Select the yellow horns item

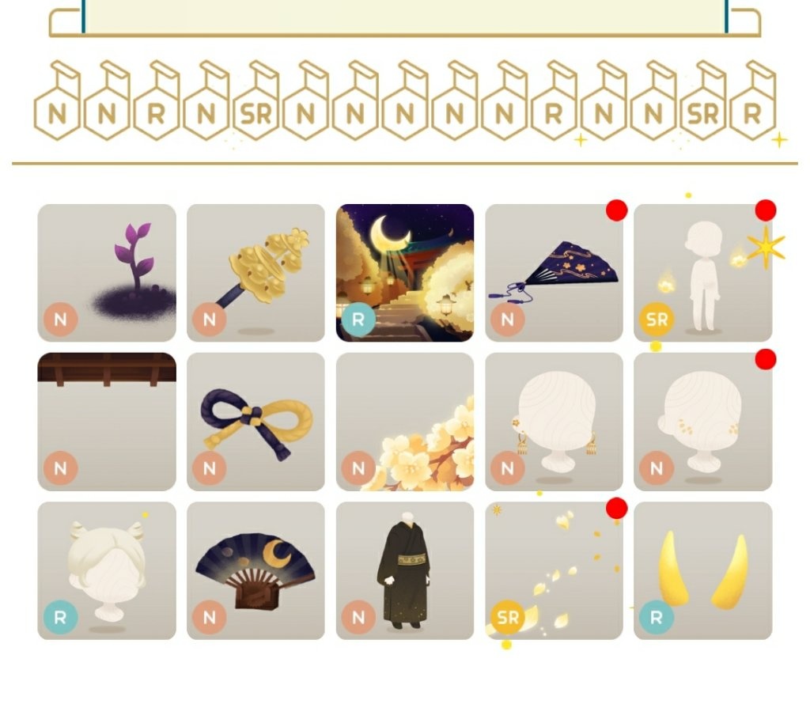pos(703,571)
